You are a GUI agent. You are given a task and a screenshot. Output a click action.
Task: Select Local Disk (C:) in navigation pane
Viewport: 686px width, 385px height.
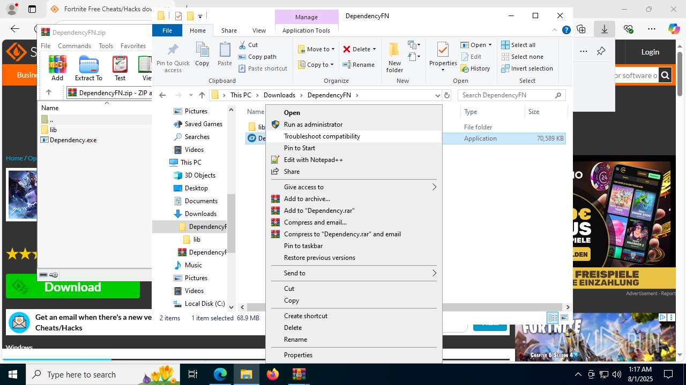point(204,304)
